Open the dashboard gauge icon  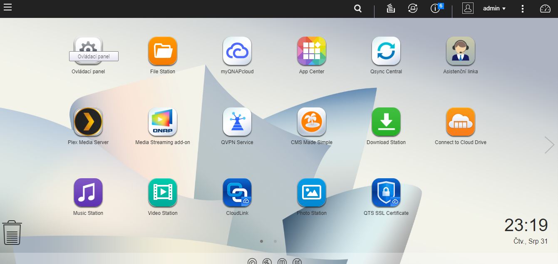(545, 9)
